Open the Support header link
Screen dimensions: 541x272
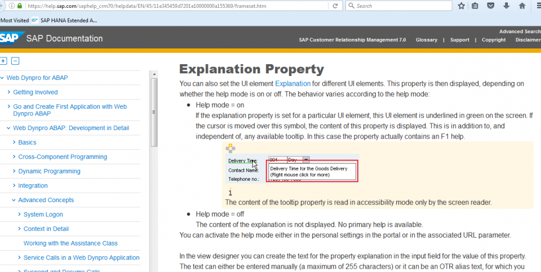[x=459, y=40]
